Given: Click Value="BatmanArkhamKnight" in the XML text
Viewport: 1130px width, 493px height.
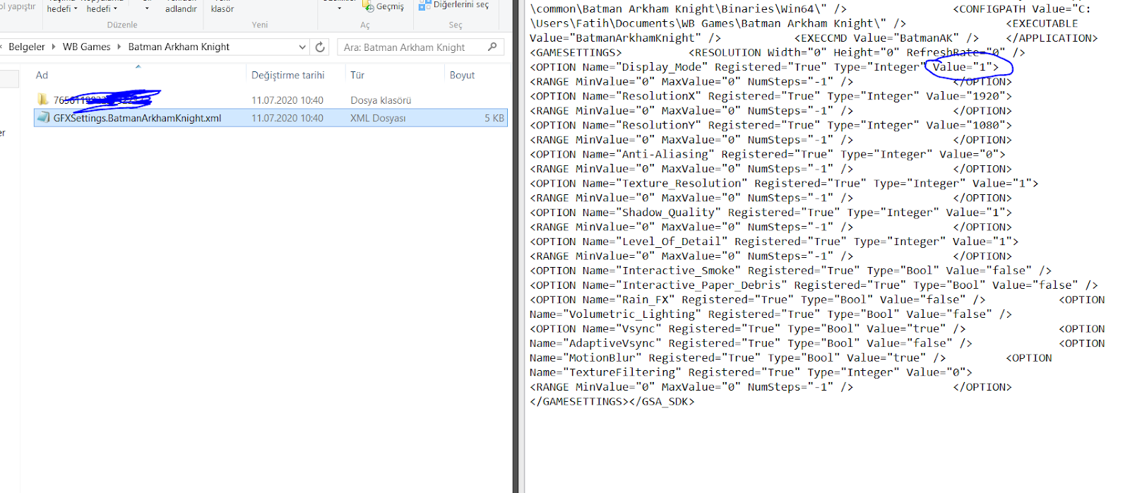Looking at the screenshot, I should (x=619, y=38).
